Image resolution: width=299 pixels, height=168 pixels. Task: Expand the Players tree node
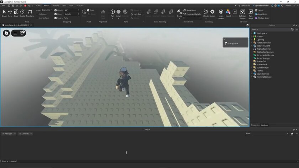252,36
